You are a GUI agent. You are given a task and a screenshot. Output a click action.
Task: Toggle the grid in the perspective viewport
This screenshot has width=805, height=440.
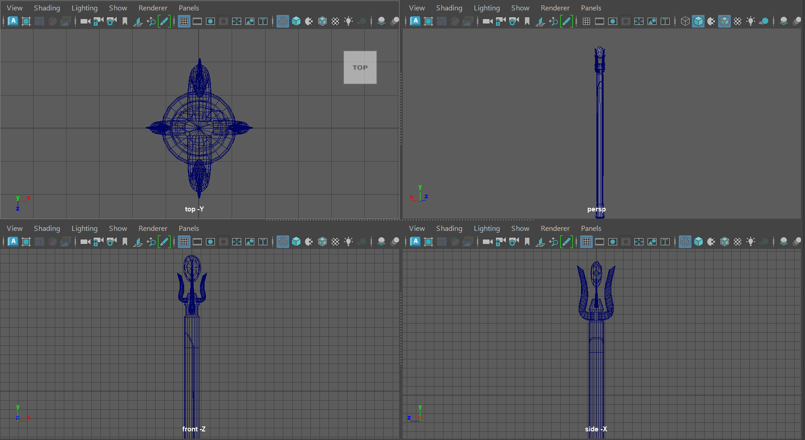point(586,21)
